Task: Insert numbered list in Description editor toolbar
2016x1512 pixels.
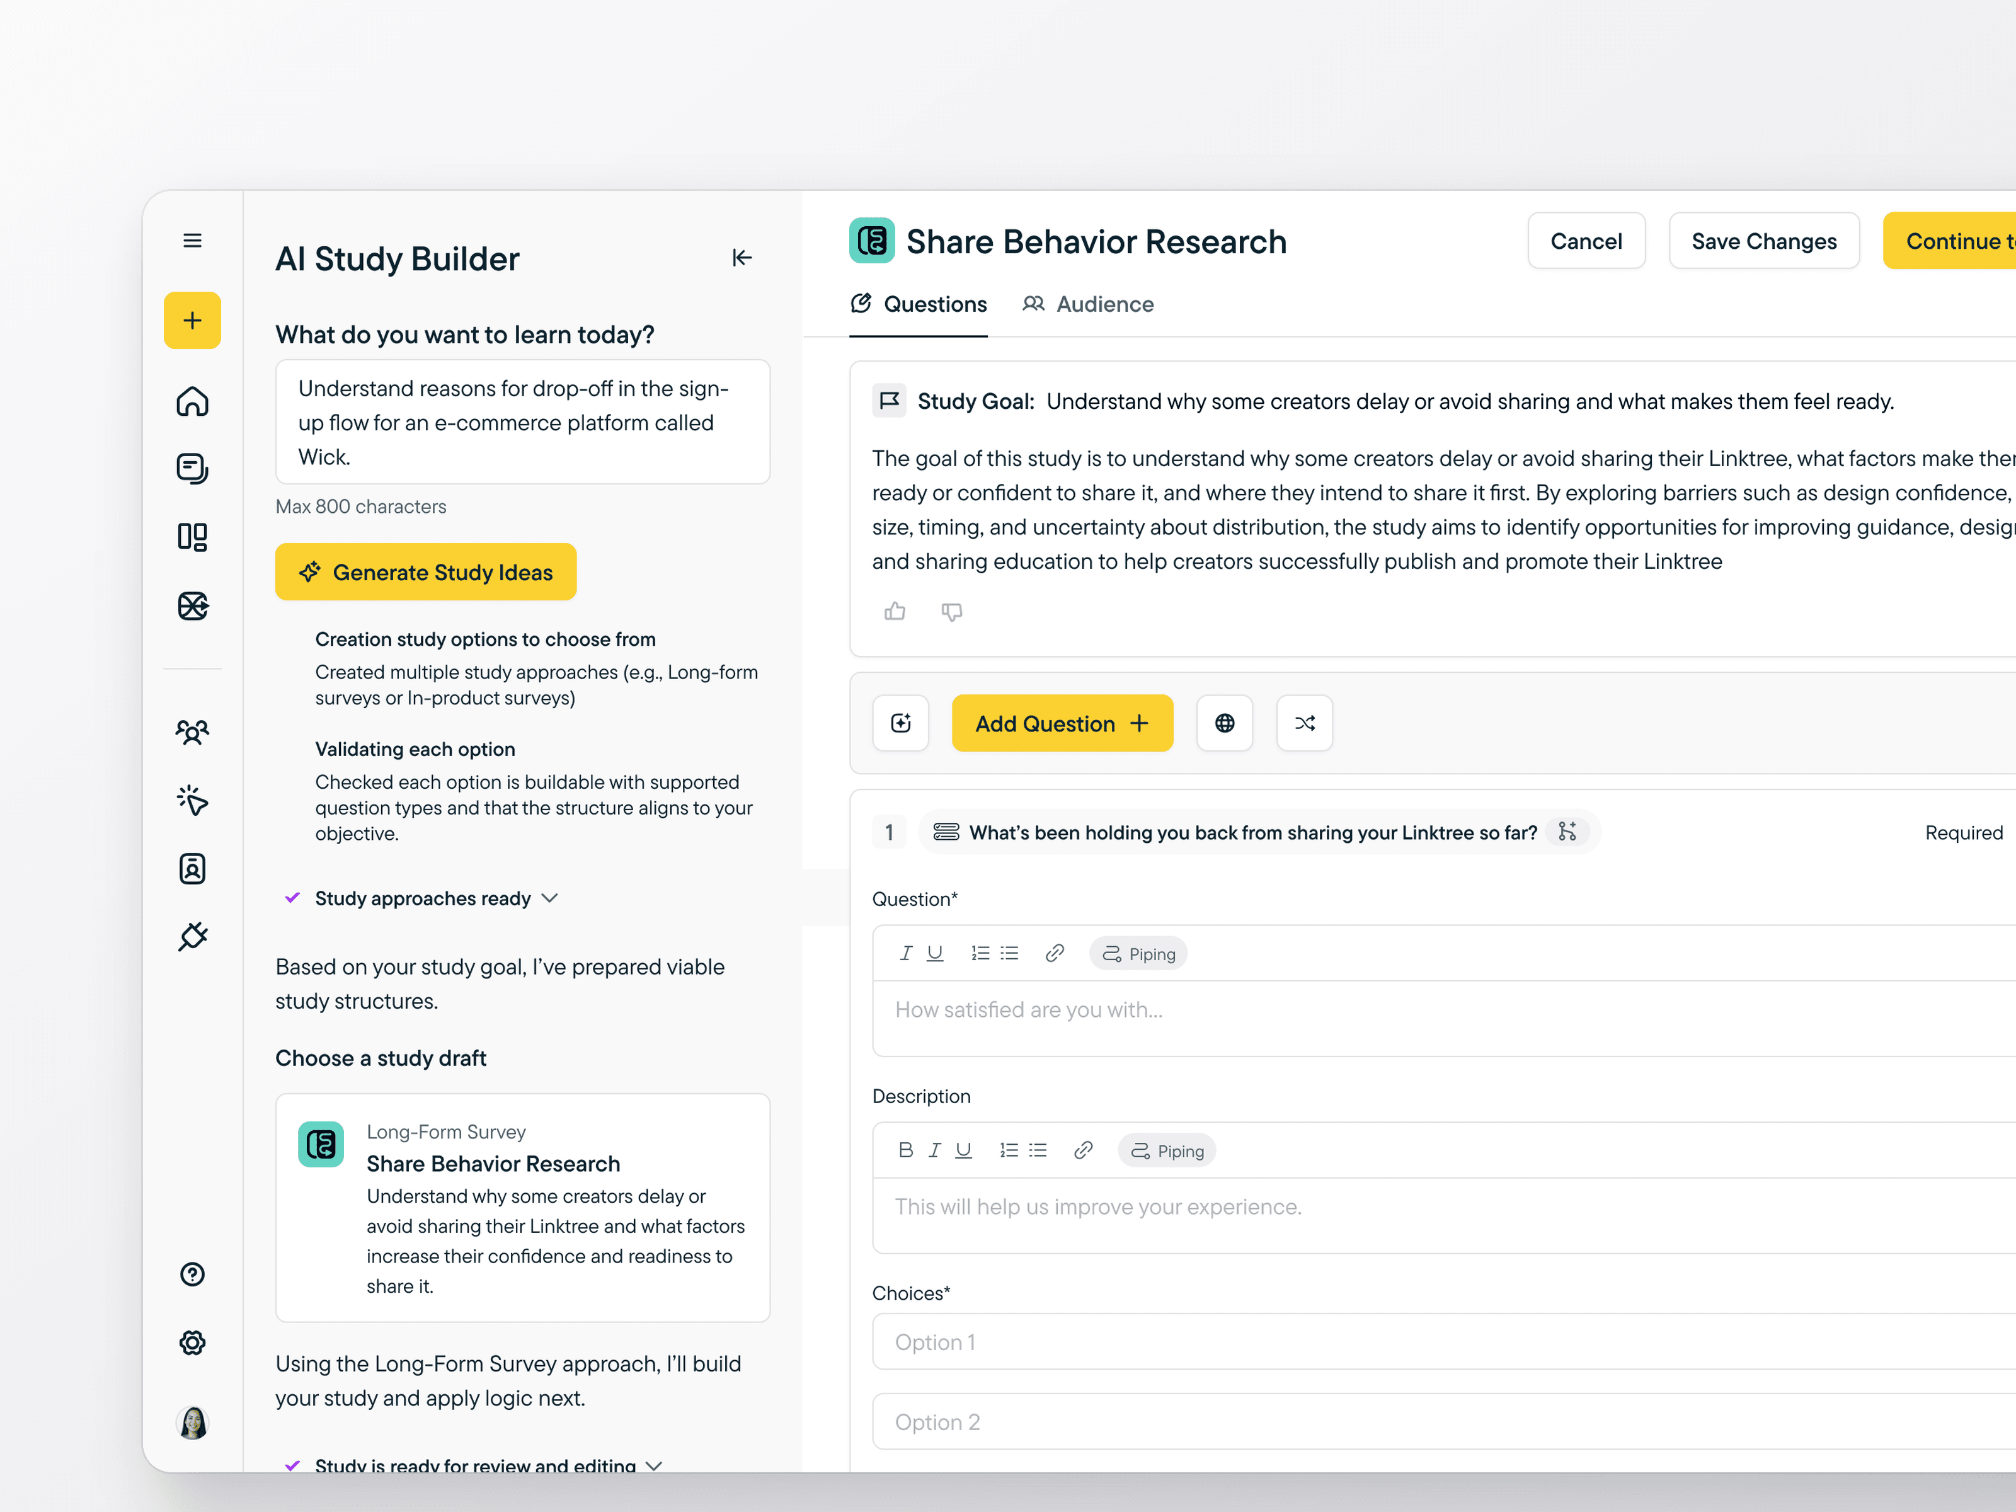Action: (1009, 1150)
